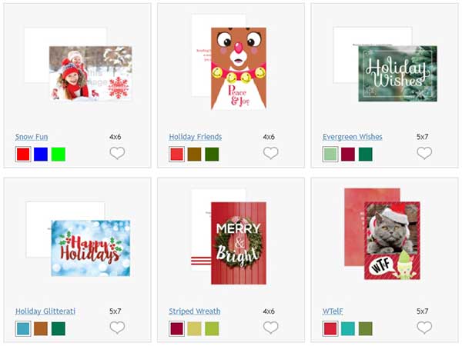Viewport: 462px width, 346px height.
Task: Like the Holiday Glitterati card heart
Action: [117, 328]
